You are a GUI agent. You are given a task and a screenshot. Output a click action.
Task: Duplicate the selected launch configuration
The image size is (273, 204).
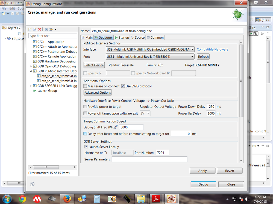coord(35,29)
